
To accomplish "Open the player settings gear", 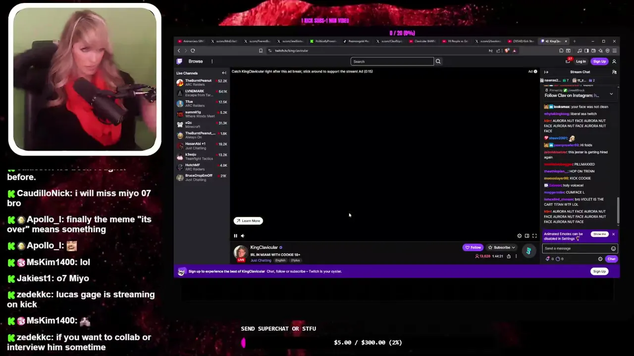I will pyautogui.click(x=520, y=236).
